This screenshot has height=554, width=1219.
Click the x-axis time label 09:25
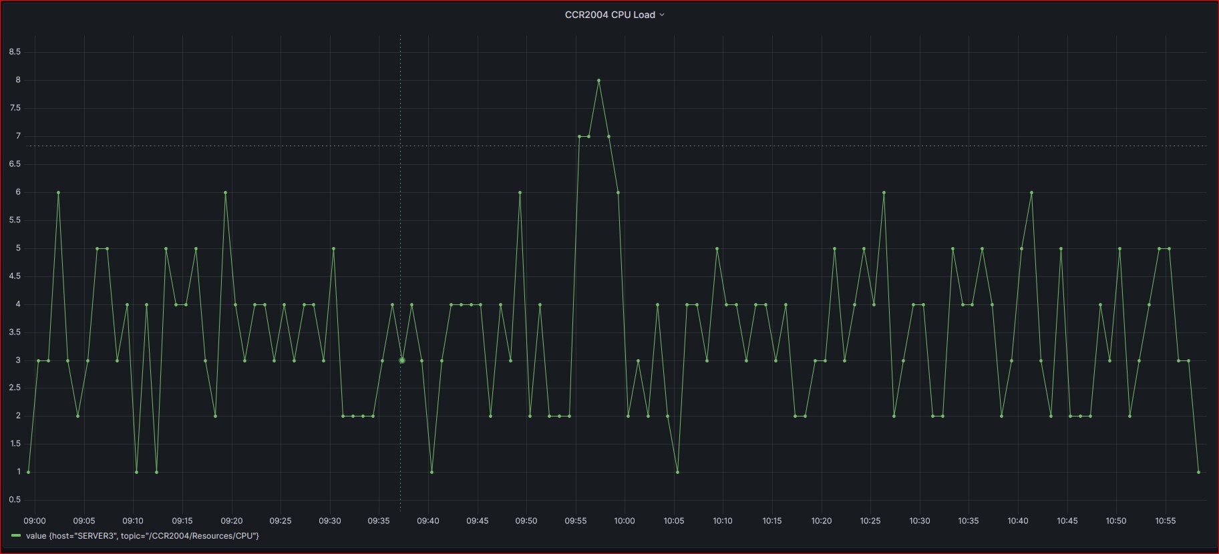[281, 521]
